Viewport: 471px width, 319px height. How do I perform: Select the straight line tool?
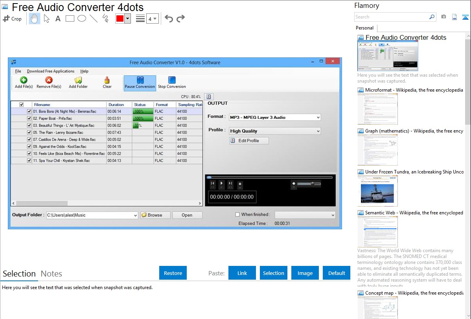click(x=94, y=18)
